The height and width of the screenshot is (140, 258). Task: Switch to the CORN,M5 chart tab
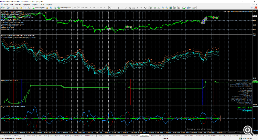pos(135,136)
